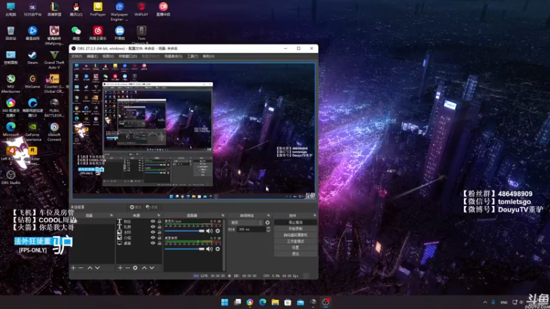Click OBS Studio icon on taskbar
Image resolution: width=550 pixels, height=309 pixels.
(x=326, y=302)
